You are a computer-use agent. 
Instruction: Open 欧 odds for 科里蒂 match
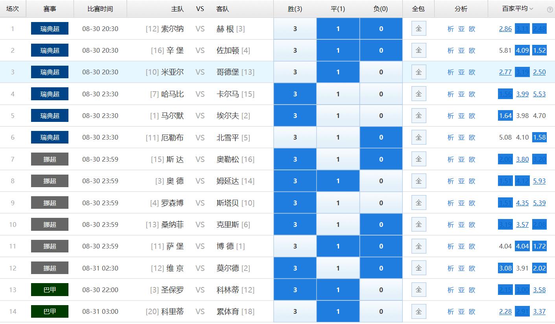(472, 311)
